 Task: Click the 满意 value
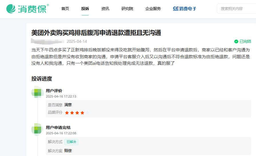pyautogui.click(x=68, y=105)
